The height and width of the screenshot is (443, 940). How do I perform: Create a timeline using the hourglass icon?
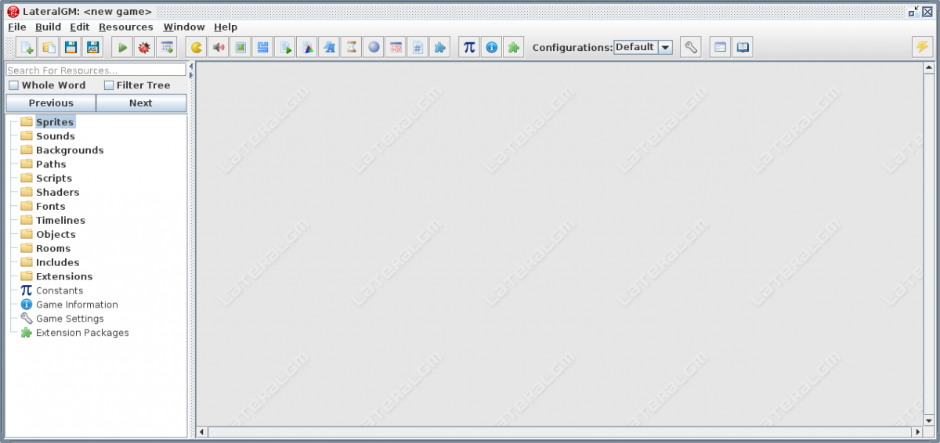[352, 48]
